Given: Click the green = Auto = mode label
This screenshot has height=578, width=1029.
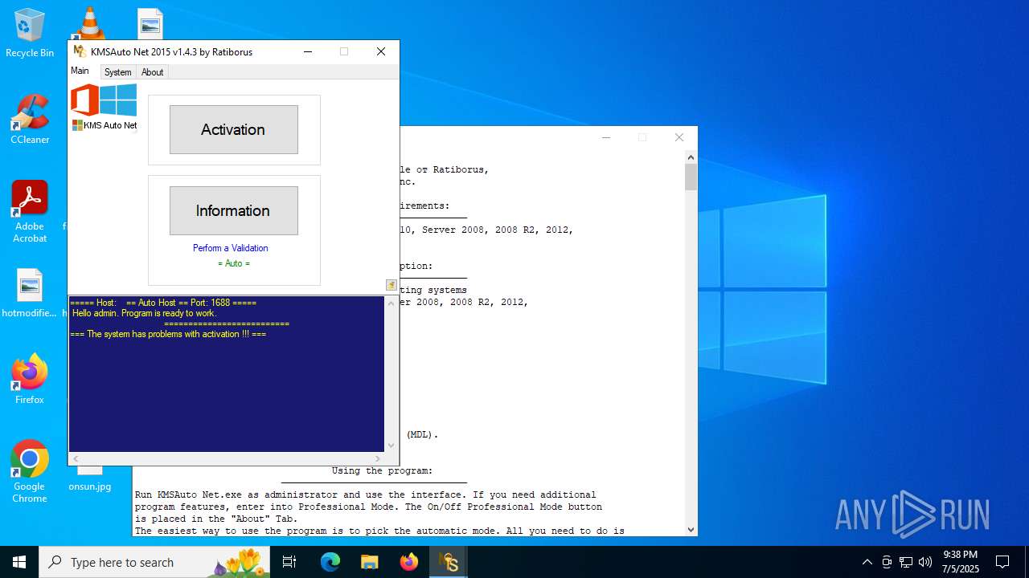Looking at the screenshot, I should pyautogui.click(x=234, y=263).
